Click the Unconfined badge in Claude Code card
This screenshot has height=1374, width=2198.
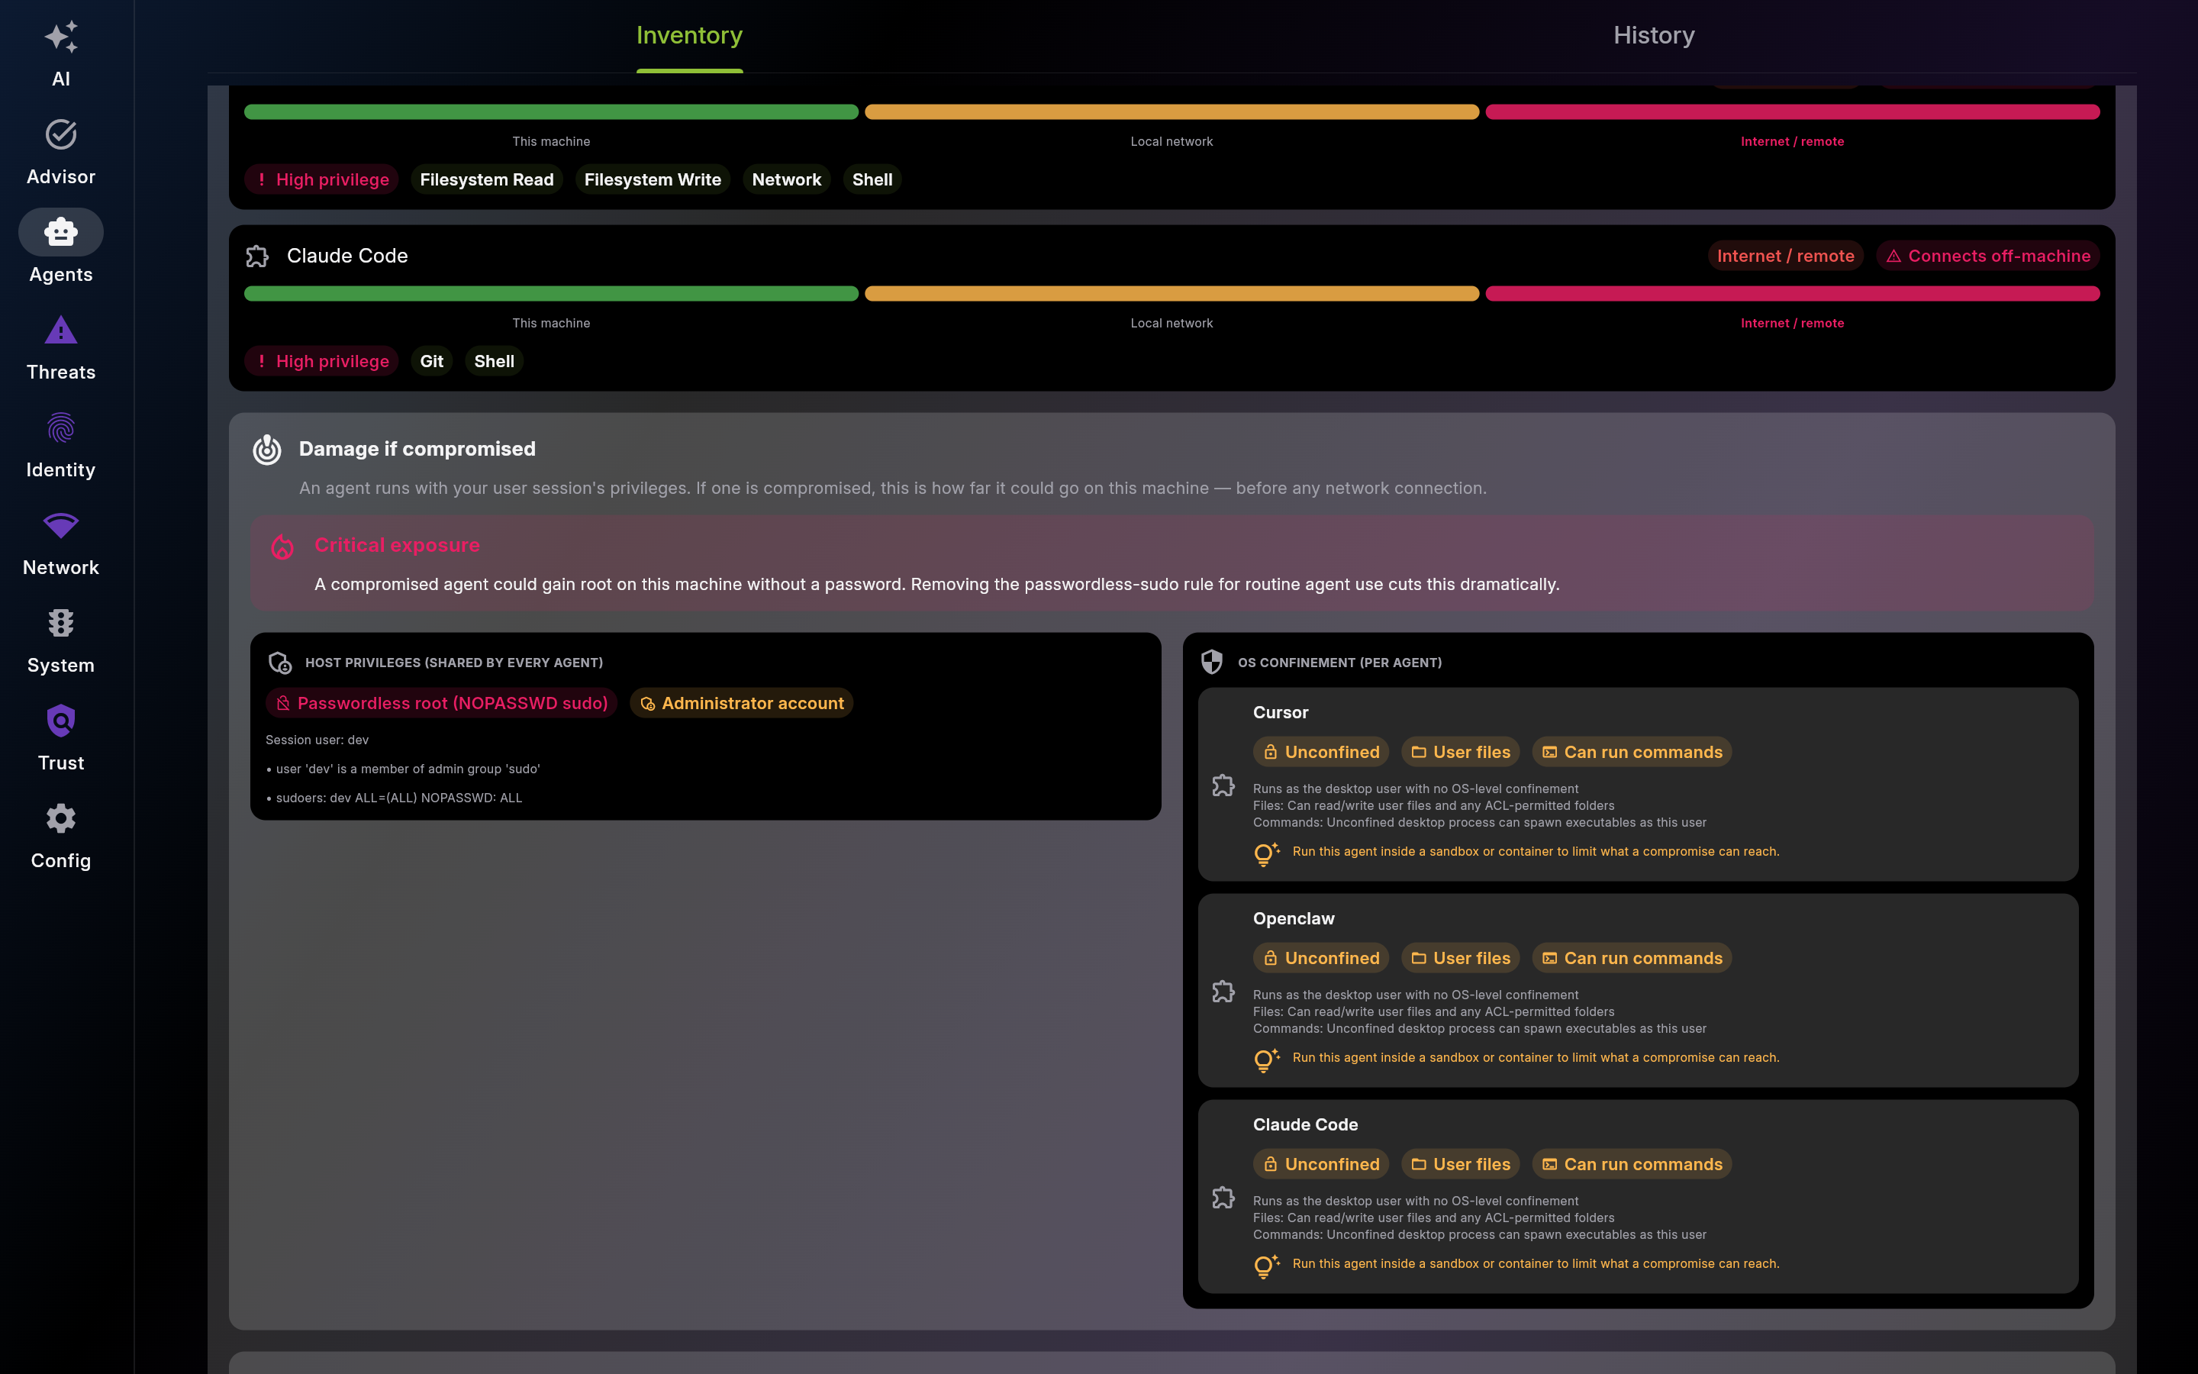point(1320,1165)
